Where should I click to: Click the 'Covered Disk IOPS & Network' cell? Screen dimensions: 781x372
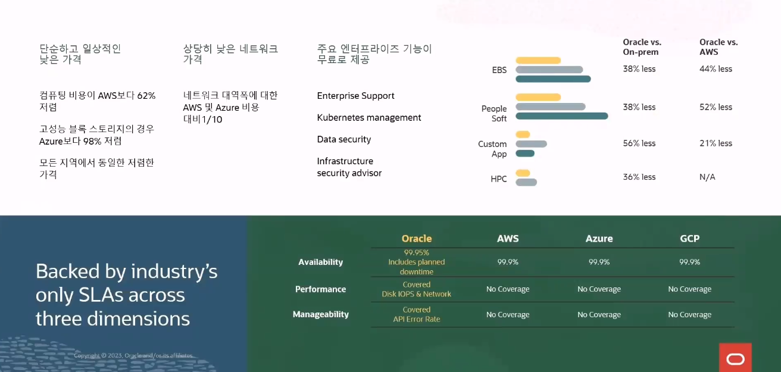click(x=417, y=289)
